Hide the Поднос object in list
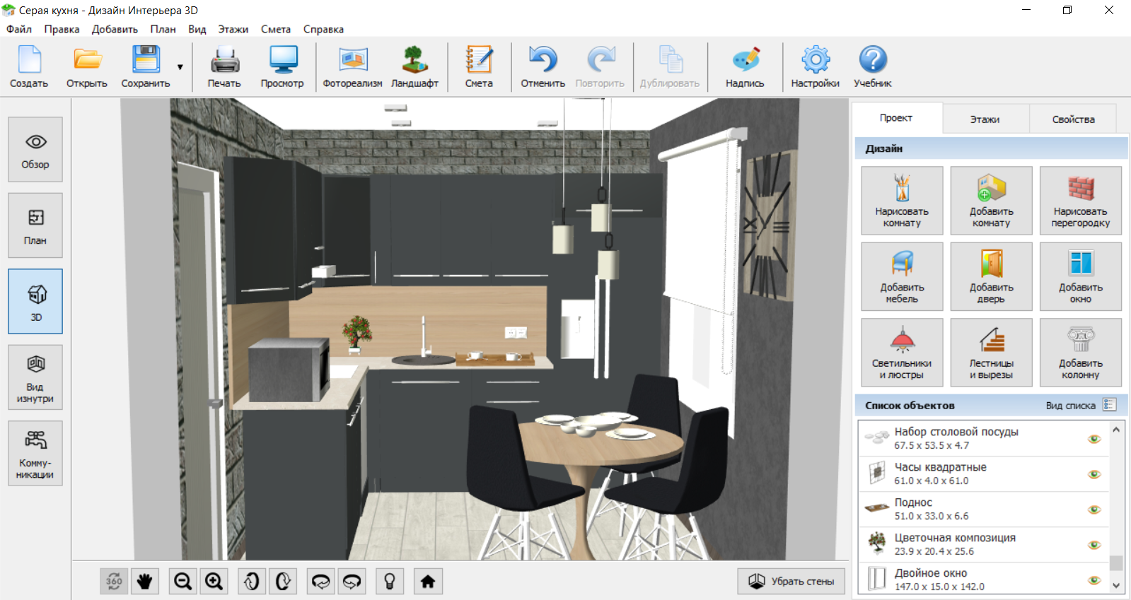Viewport: 1131px width, 600px height. pos(1094,510)
